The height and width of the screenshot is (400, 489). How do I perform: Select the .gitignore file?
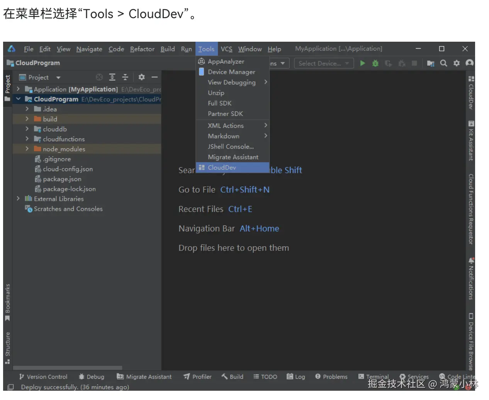click(x=53, y=159)
